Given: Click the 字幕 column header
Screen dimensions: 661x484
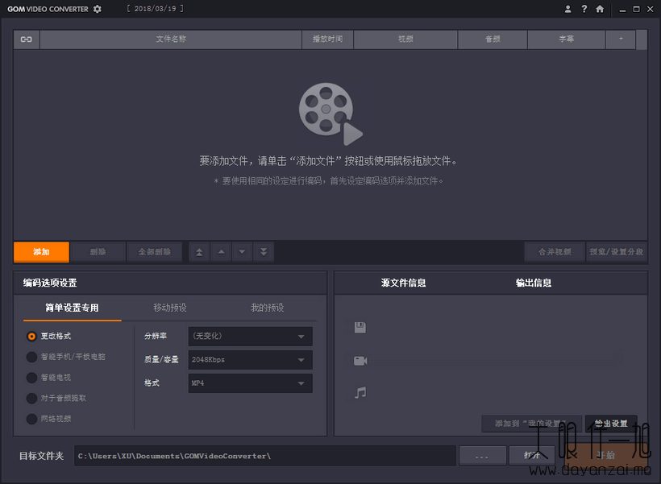Looking at the screenshot, I should pyautogui.click(x=566, y=39).
